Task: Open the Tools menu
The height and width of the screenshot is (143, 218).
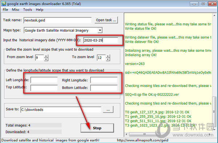Action: [28, 10]
